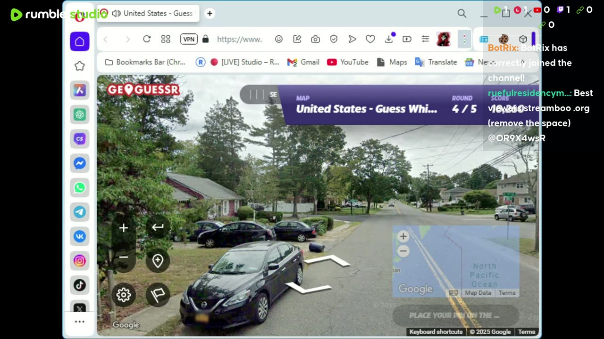The width and height of the screenshot is (604, 339).
Task: Zoom out Street View with minus
Action: (x=124, y=257)
